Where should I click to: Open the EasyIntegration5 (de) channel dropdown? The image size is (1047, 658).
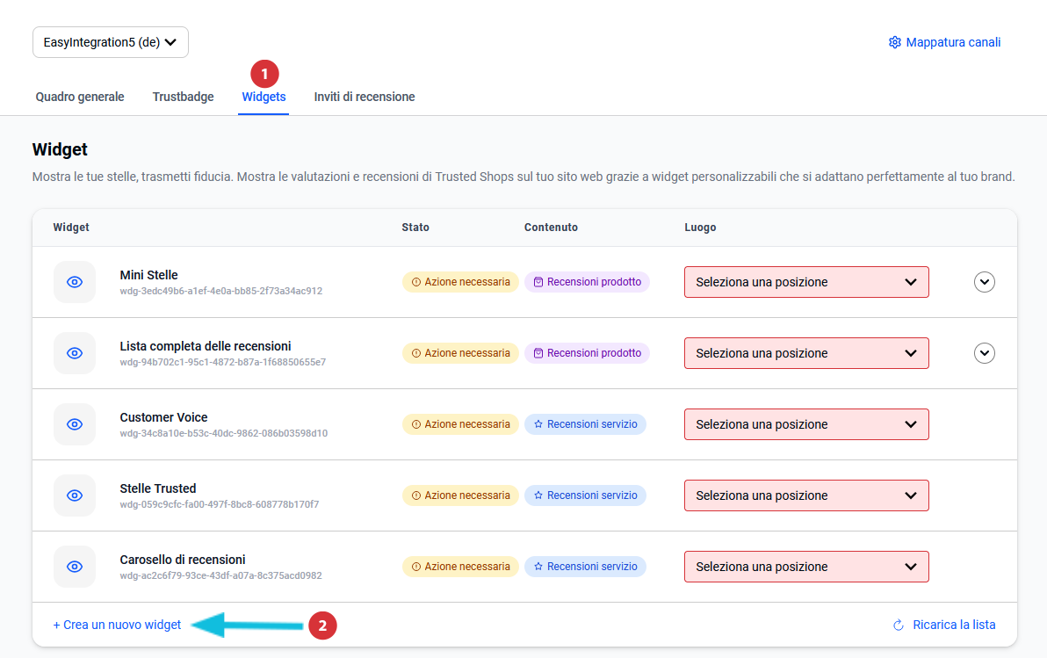click(x=111, y=42)
